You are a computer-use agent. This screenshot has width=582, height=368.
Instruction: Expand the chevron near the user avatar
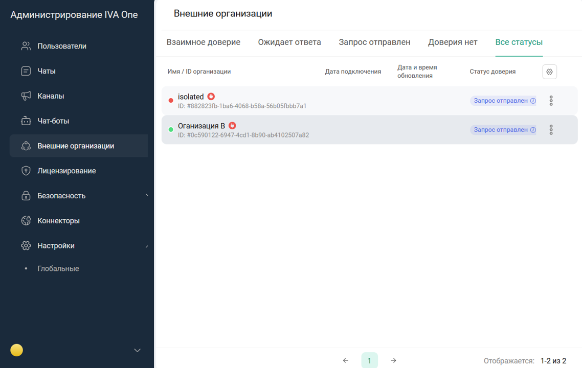coord(136,350)
